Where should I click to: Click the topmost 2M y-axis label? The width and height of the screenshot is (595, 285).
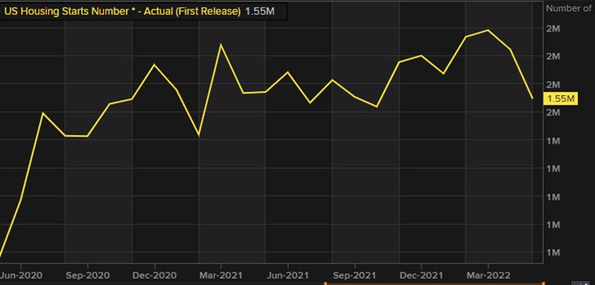(554, 29)
